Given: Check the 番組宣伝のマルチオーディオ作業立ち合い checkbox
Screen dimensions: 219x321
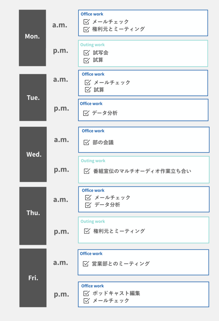Looking at the screenshot, I should click(x=87, y=171).
